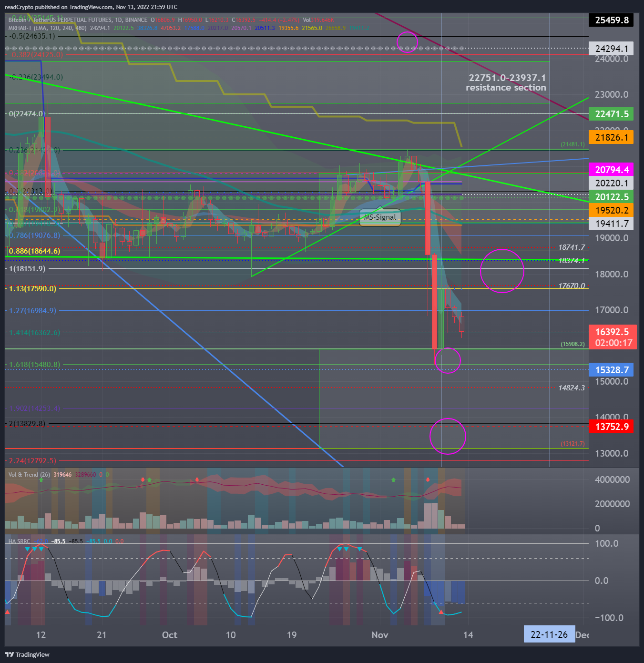
Task: Click the current price label 16392.5
Action: pyautogui.click(x=613, y=332)
